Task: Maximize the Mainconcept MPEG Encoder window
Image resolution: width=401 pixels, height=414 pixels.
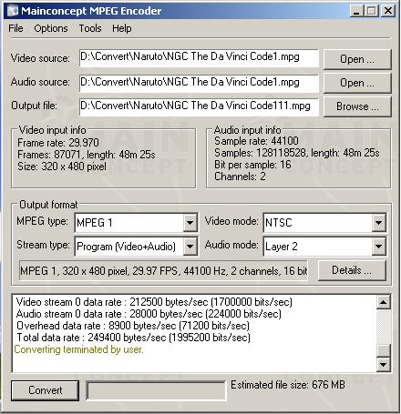Action: (371, 11)
